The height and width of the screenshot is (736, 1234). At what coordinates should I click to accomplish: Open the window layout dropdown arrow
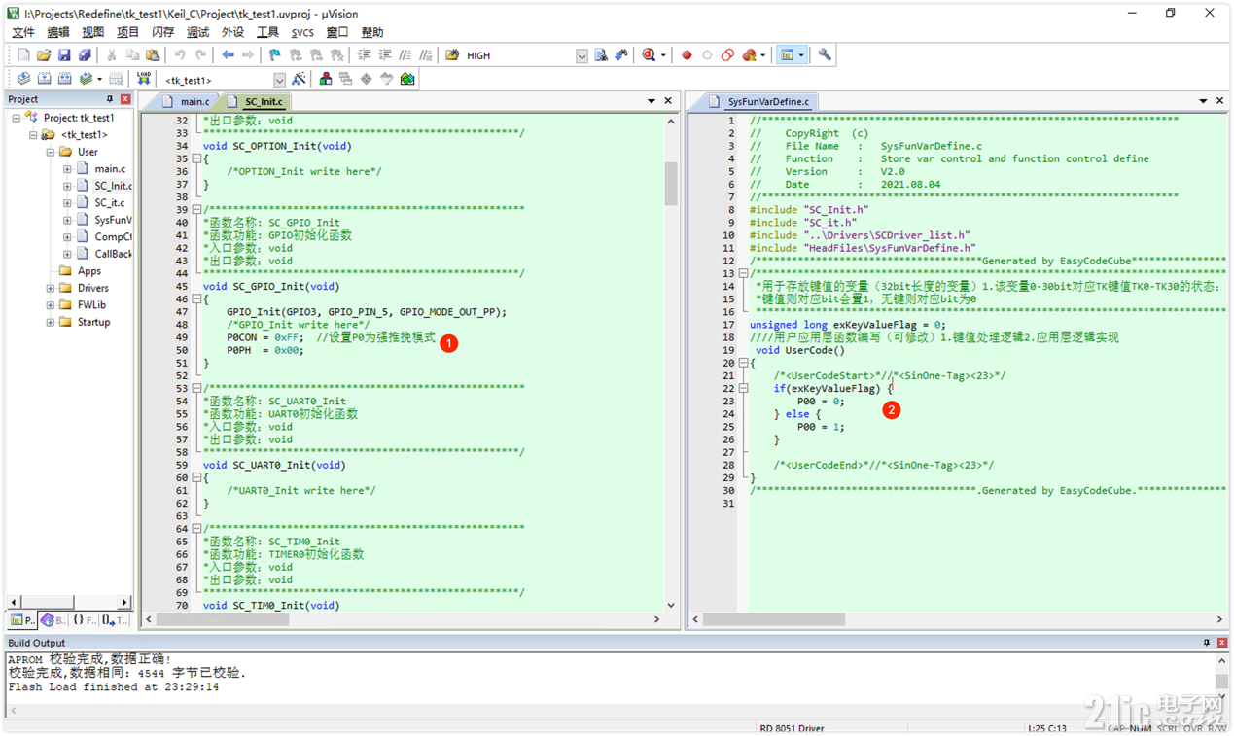(801, 55)
